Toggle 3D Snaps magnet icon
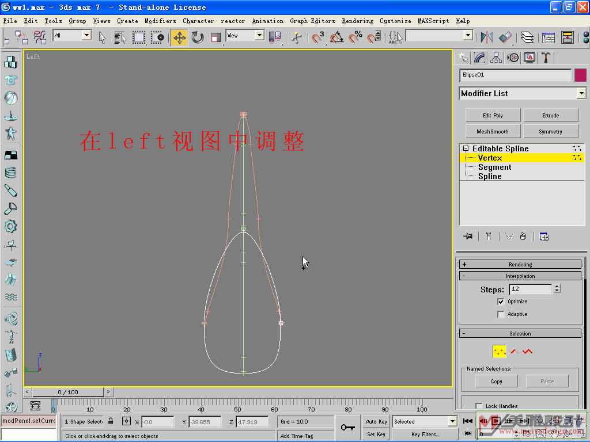590x442 pixels. click(x=317, y=37)
